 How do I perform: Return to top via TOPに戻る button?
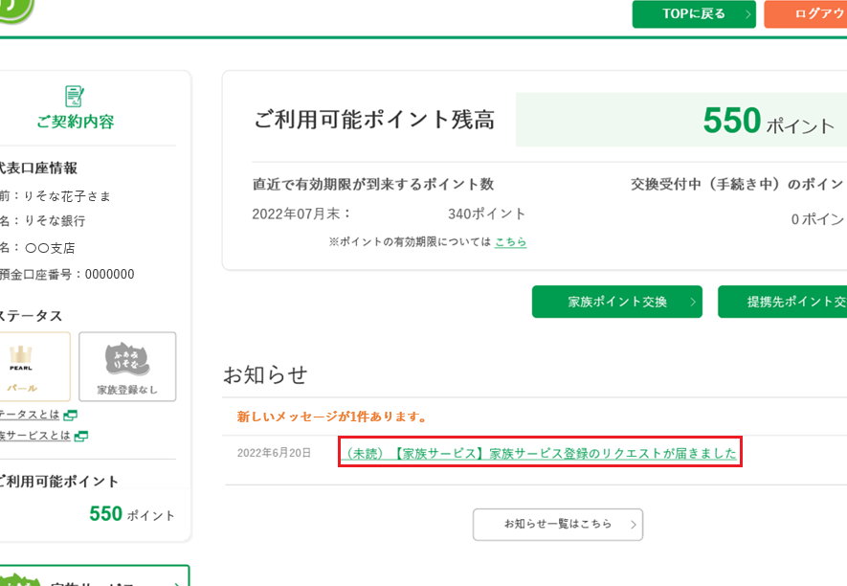coord(693,14)
